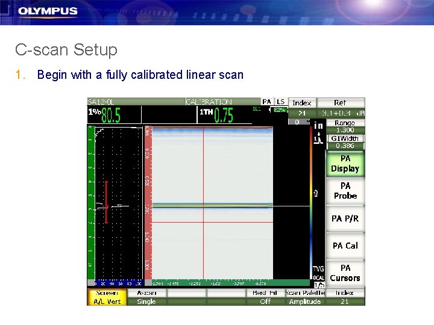The width and height of the screenshot is (434, 325).
Task: Select the Best Fit Off parameter
Action: [x=265, y=297]
